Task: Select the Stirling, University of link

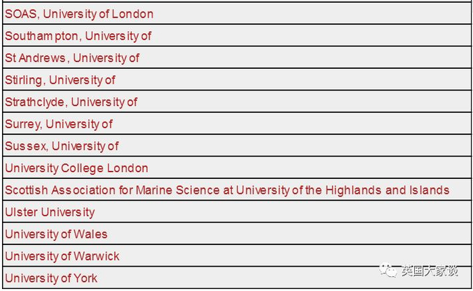Action: (60, 80)
